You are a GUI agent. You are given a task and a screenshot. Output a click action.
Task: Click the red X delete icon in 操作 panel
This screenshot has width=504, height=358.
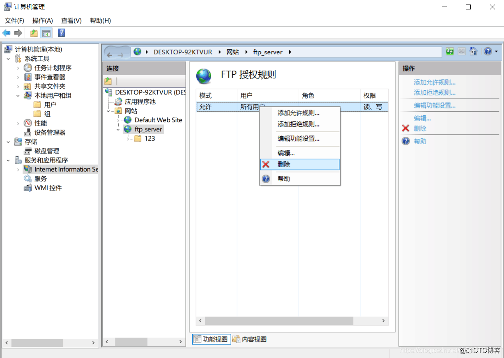pos(406,129)
